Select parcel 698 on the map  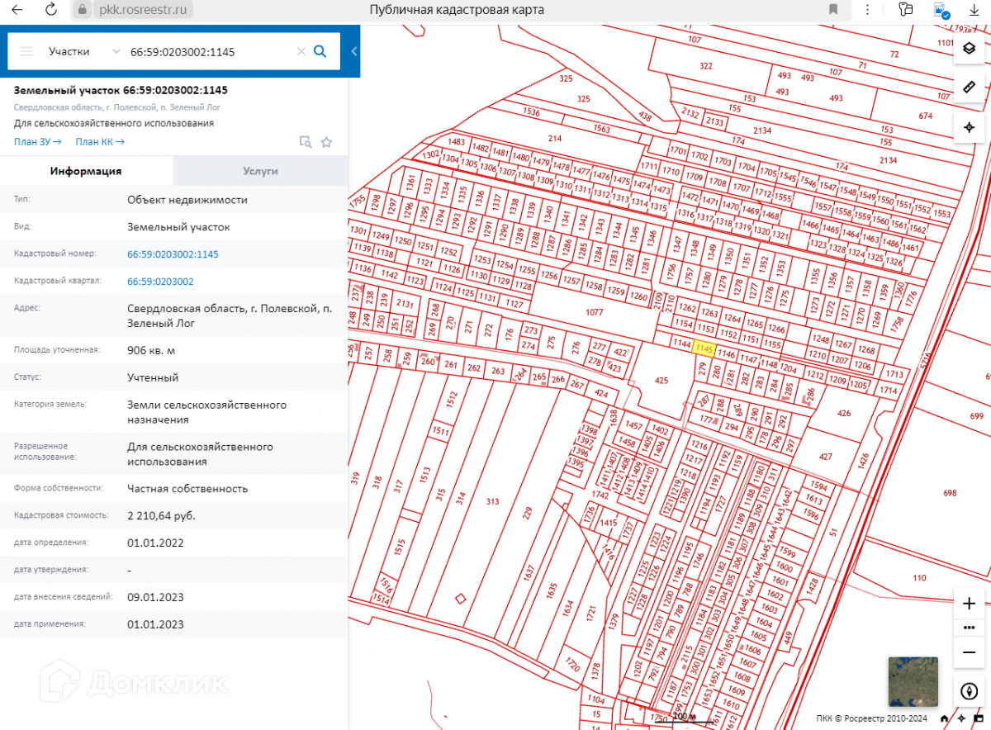click(x=950, y=493)
